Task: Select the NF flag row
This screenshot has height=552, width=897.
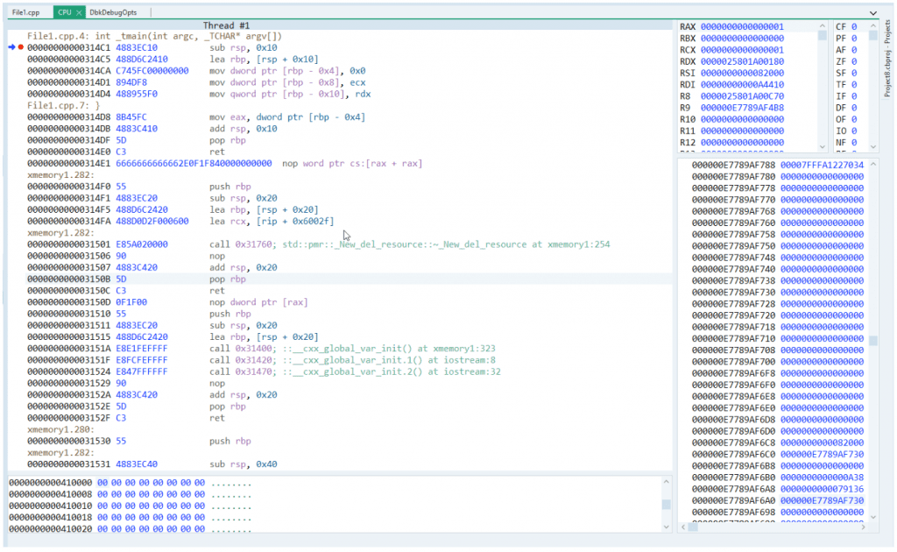Action: pyautogui.click(x=850, y=143)
